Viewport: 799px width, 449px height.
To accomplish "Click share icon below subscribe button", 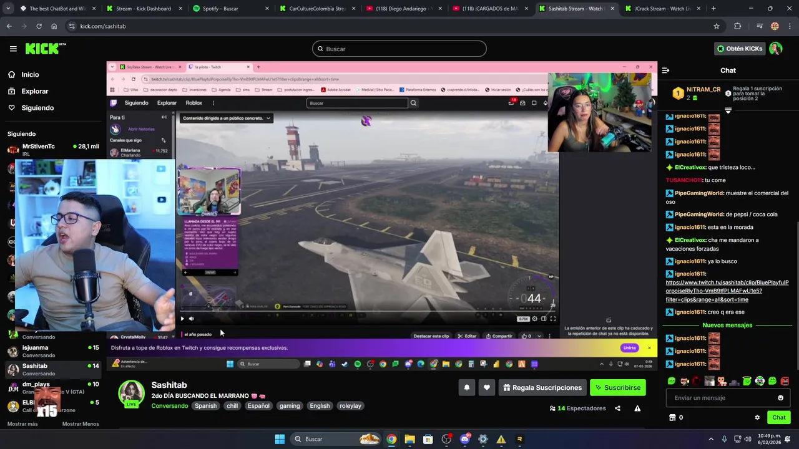I will click(617, 408).
